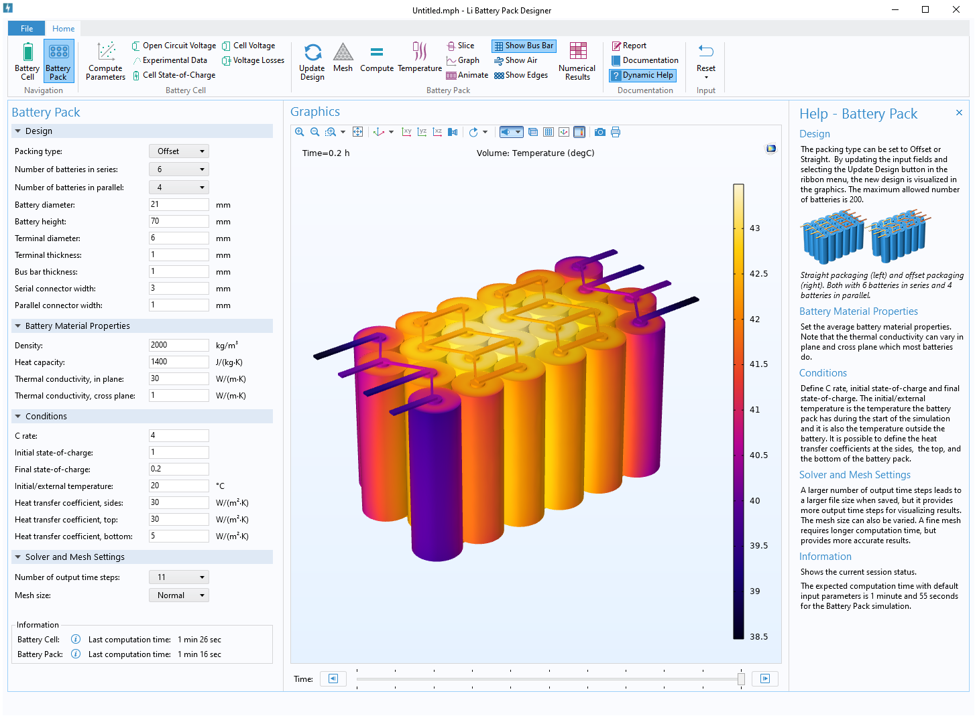Screen dimensions: 977x716
Task: Click the zoom in magnifier icon
Action: [300, 132]
